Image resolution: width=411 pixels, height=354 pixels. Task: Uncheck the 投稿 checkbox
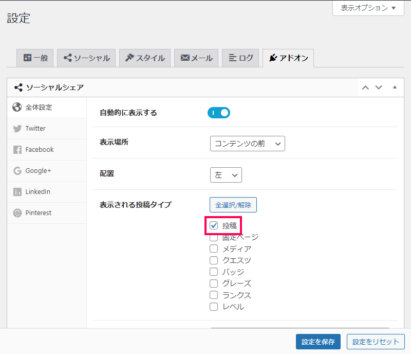[x=214, y=225]
